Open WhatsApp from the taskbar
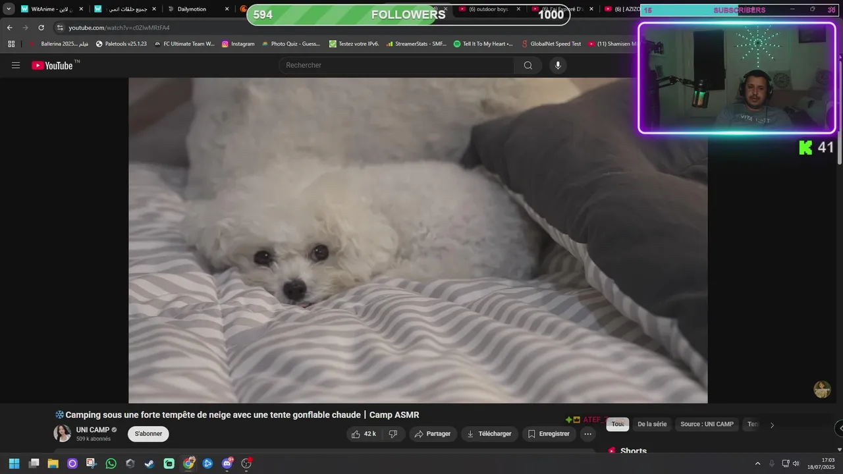The height and width of the screenshot is (474, 843). pyautogui.click(x=111, y=463)
